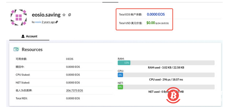Open the eosio creator account link
The image size is (231, 107).
tap(38, 22)
